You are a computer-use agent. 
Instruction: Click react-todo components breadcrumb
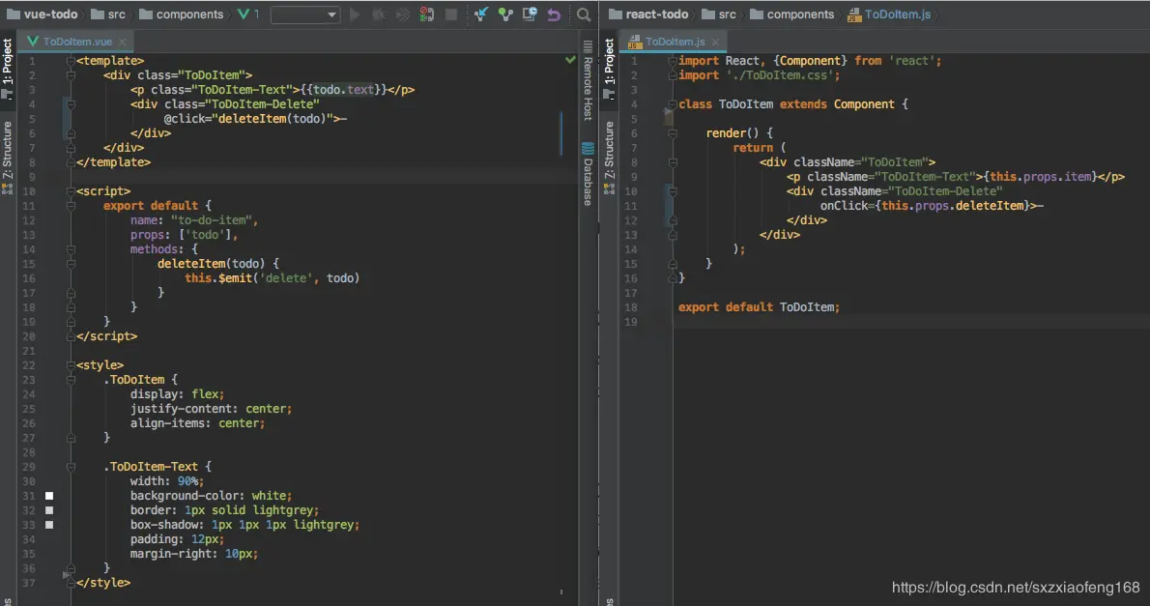tap(800, 14)
